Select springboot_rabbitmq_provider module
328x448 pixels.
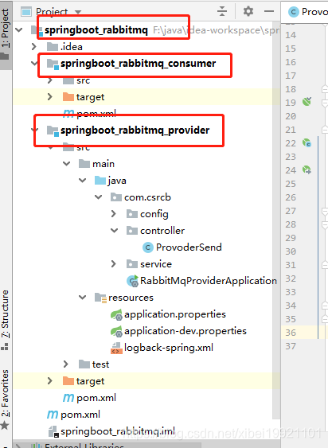coord(135,131)
